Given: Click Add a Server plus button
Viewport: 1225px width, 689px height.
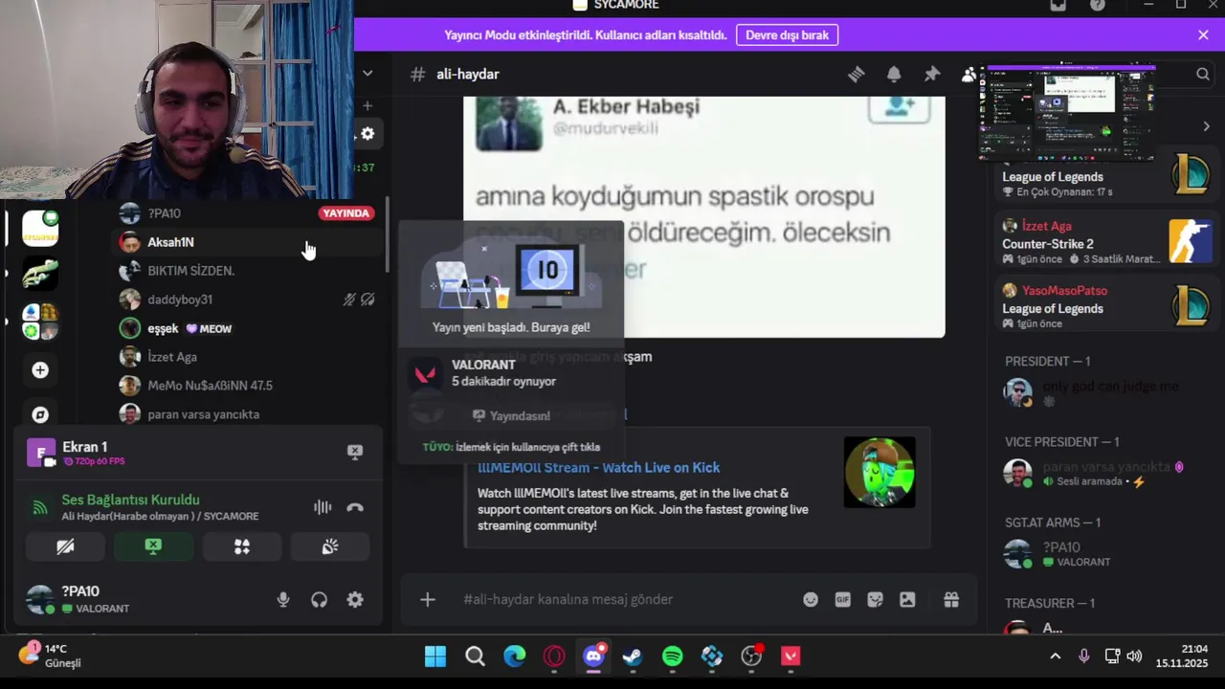Looking at the screenshot, I should [x=40, y=370].
